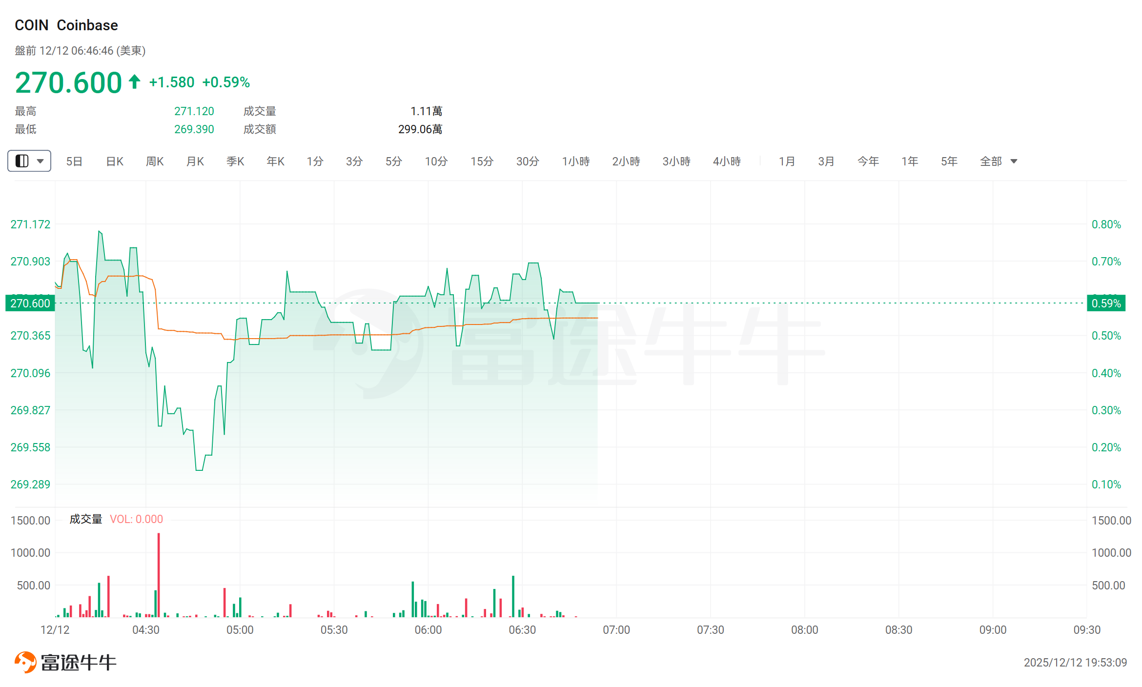Screen dimensions: 1142x687
Task: Choose the 15分 interval
Action: click(x=482, y=162)
